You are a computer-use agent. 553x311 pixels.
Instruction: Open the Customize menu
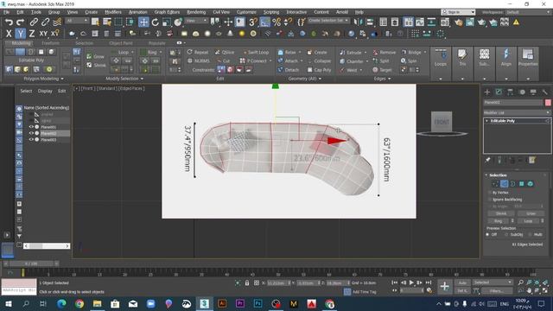(246, 12)
